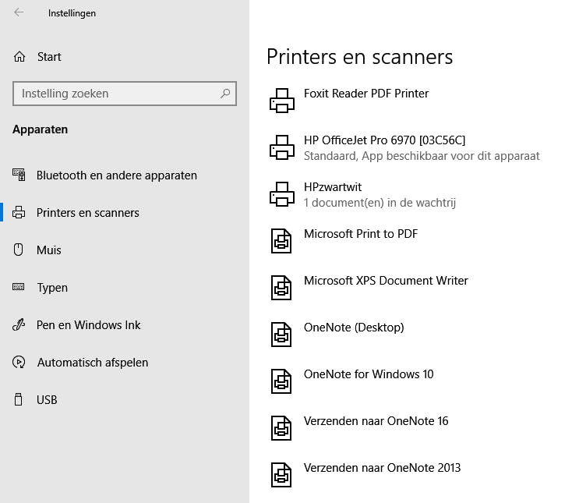Choose Verzenden naar OneNote 2013 printer

point(382,468)
